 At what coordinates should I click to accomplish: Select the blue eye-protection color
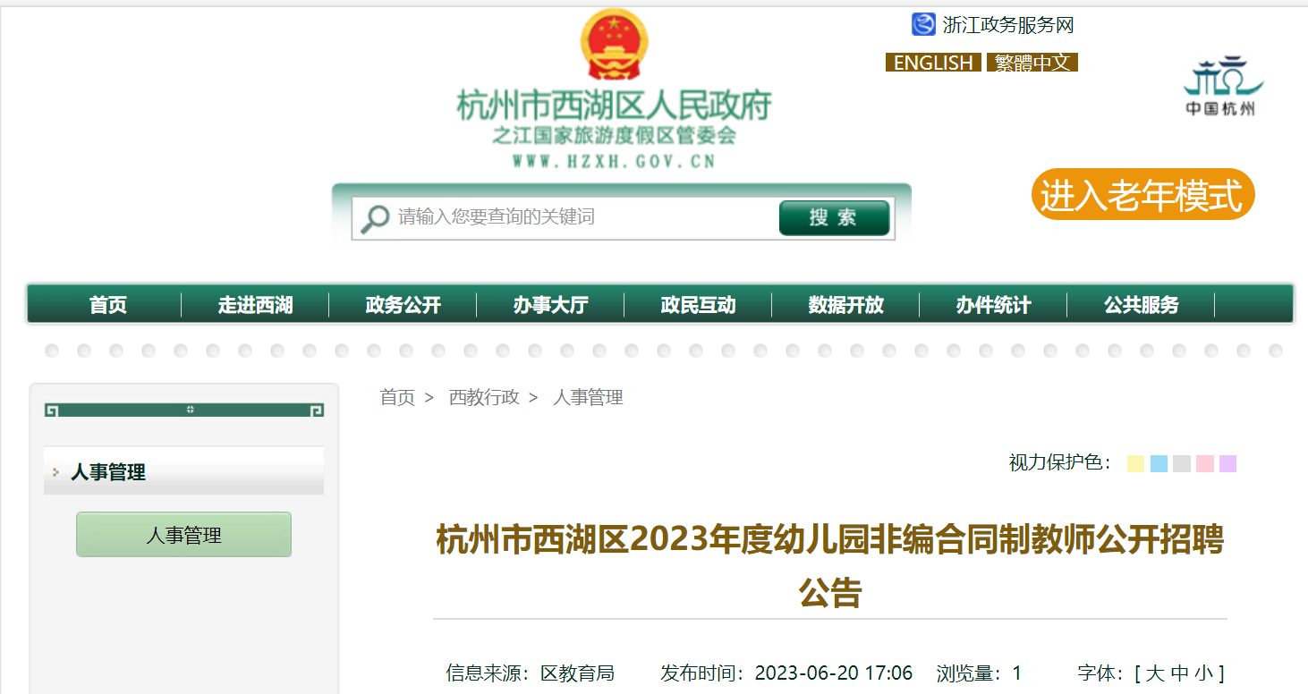pos(1159,463)
